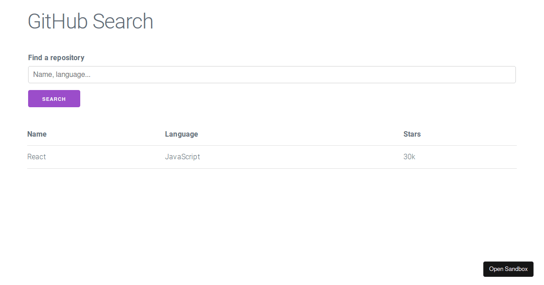The height and width of the screenshot is (285, 544).
Task: Click the Language column header
Action: click(181, 134)
